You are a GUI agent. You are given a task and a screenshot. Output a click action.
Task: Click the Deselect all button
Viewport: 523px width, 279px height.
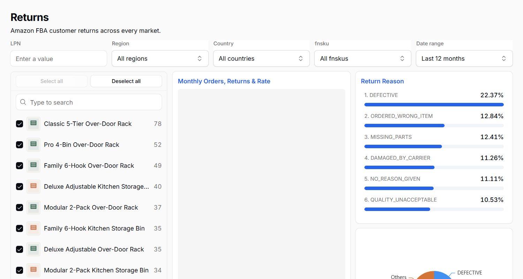126,81
